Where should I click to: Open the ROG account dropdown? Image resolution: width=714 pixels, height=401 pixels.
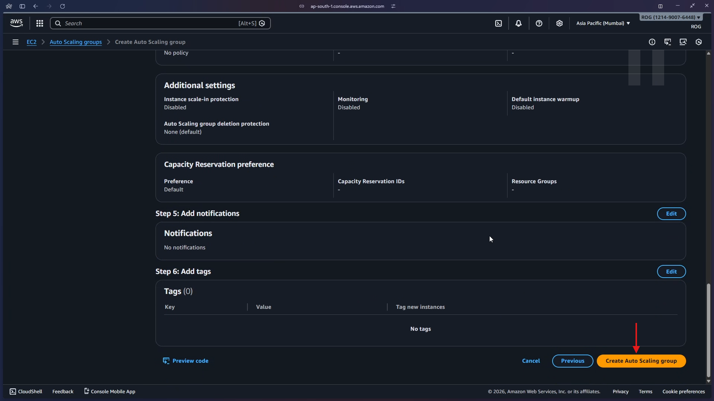(x=670, y=17)
